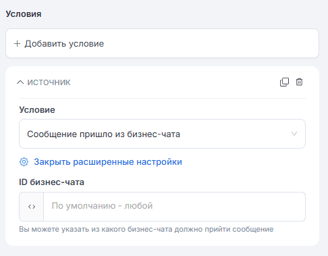Click the variable insert code brackets icon

32,207
